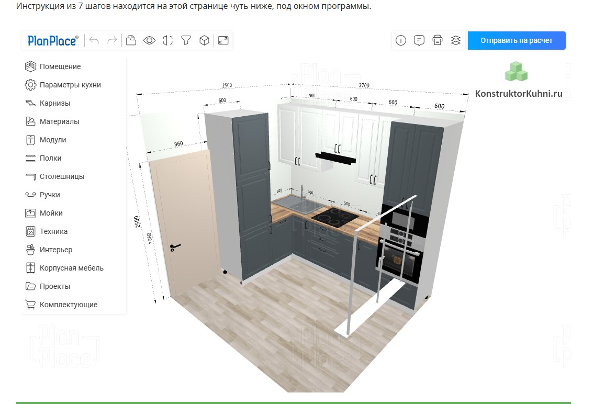605x404 pixels.
Task: Click the PlanPlace logo
Action: click(x=53, y=40)
